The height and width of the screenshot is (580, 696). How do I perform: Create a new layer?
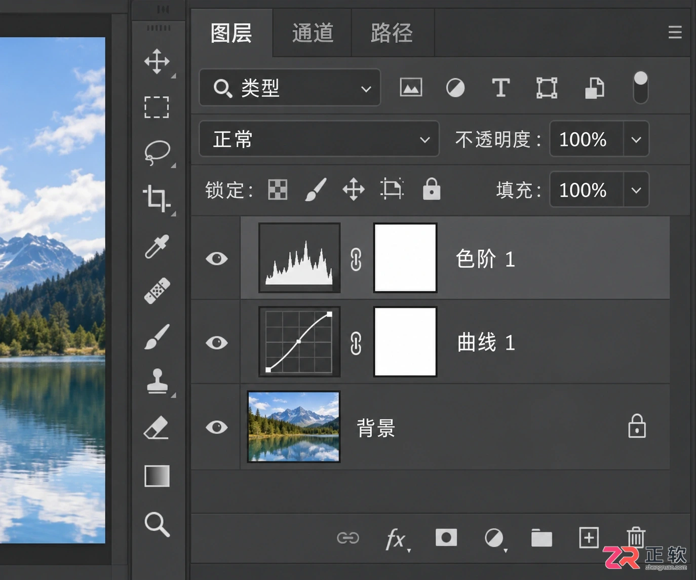(x=589, y=537)
